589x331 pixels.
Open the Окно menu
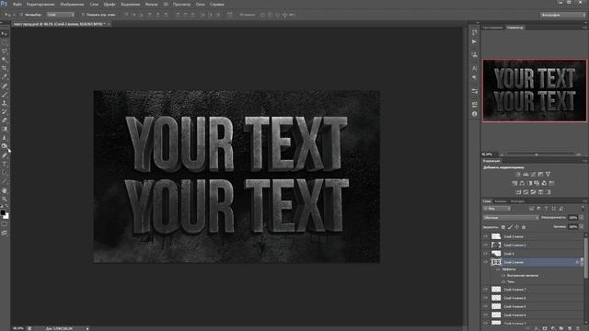pyautogui.click(x=201, y=5)
